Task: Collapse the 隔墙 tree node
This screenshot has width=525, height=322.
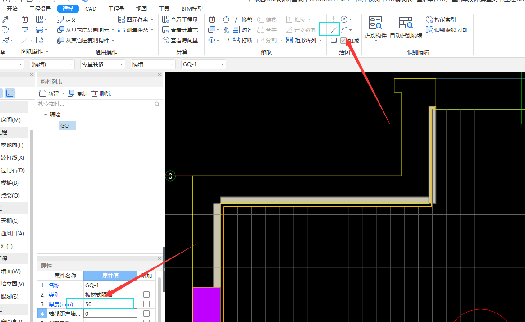Action: [46, 115]
